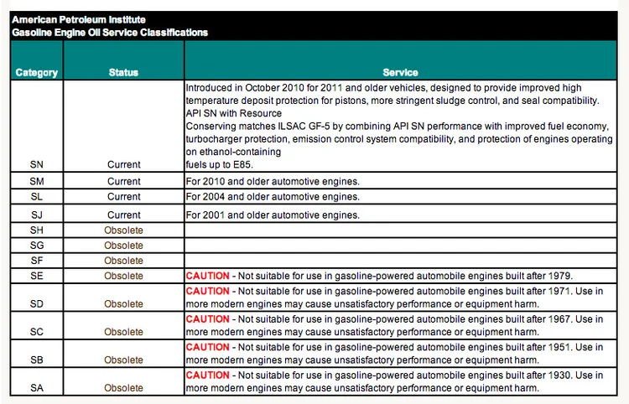Viewport: 629px width, 404px height.
Task: Click 'turbocharger protection' line in SN row
Action: (x=399, y=139)
